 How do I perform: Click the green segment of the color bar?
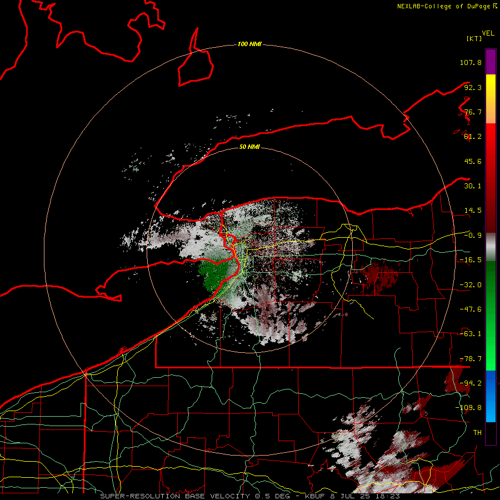tap(491, 316)
